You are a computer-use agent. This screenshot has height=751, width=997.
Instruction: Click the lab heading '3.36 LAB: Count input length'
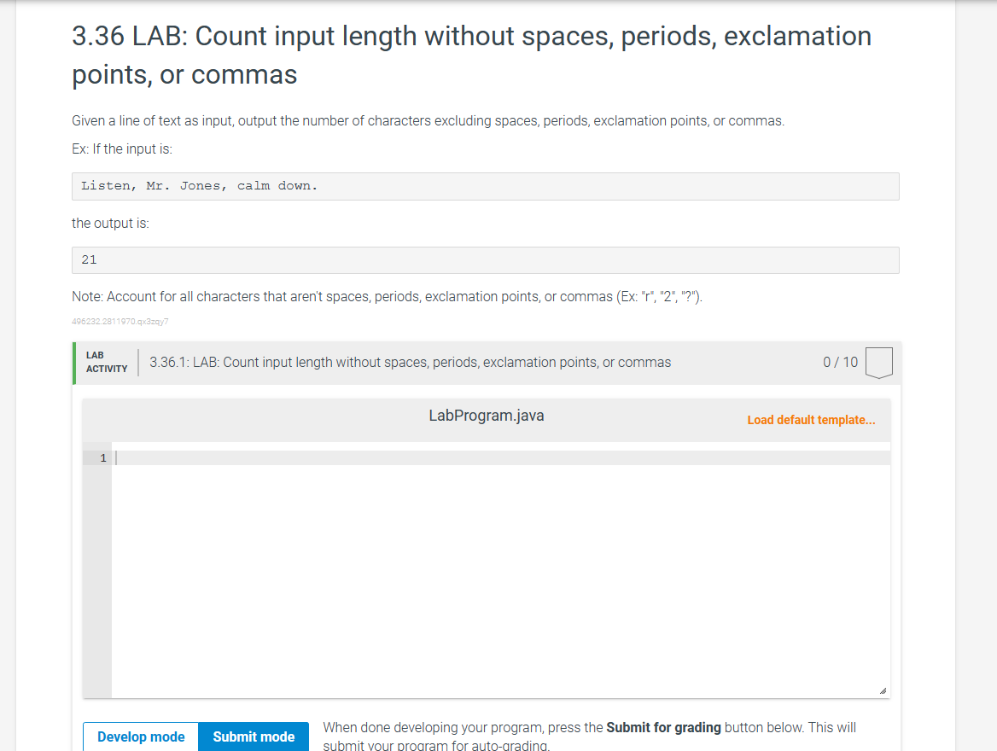[x=341, y=36]
